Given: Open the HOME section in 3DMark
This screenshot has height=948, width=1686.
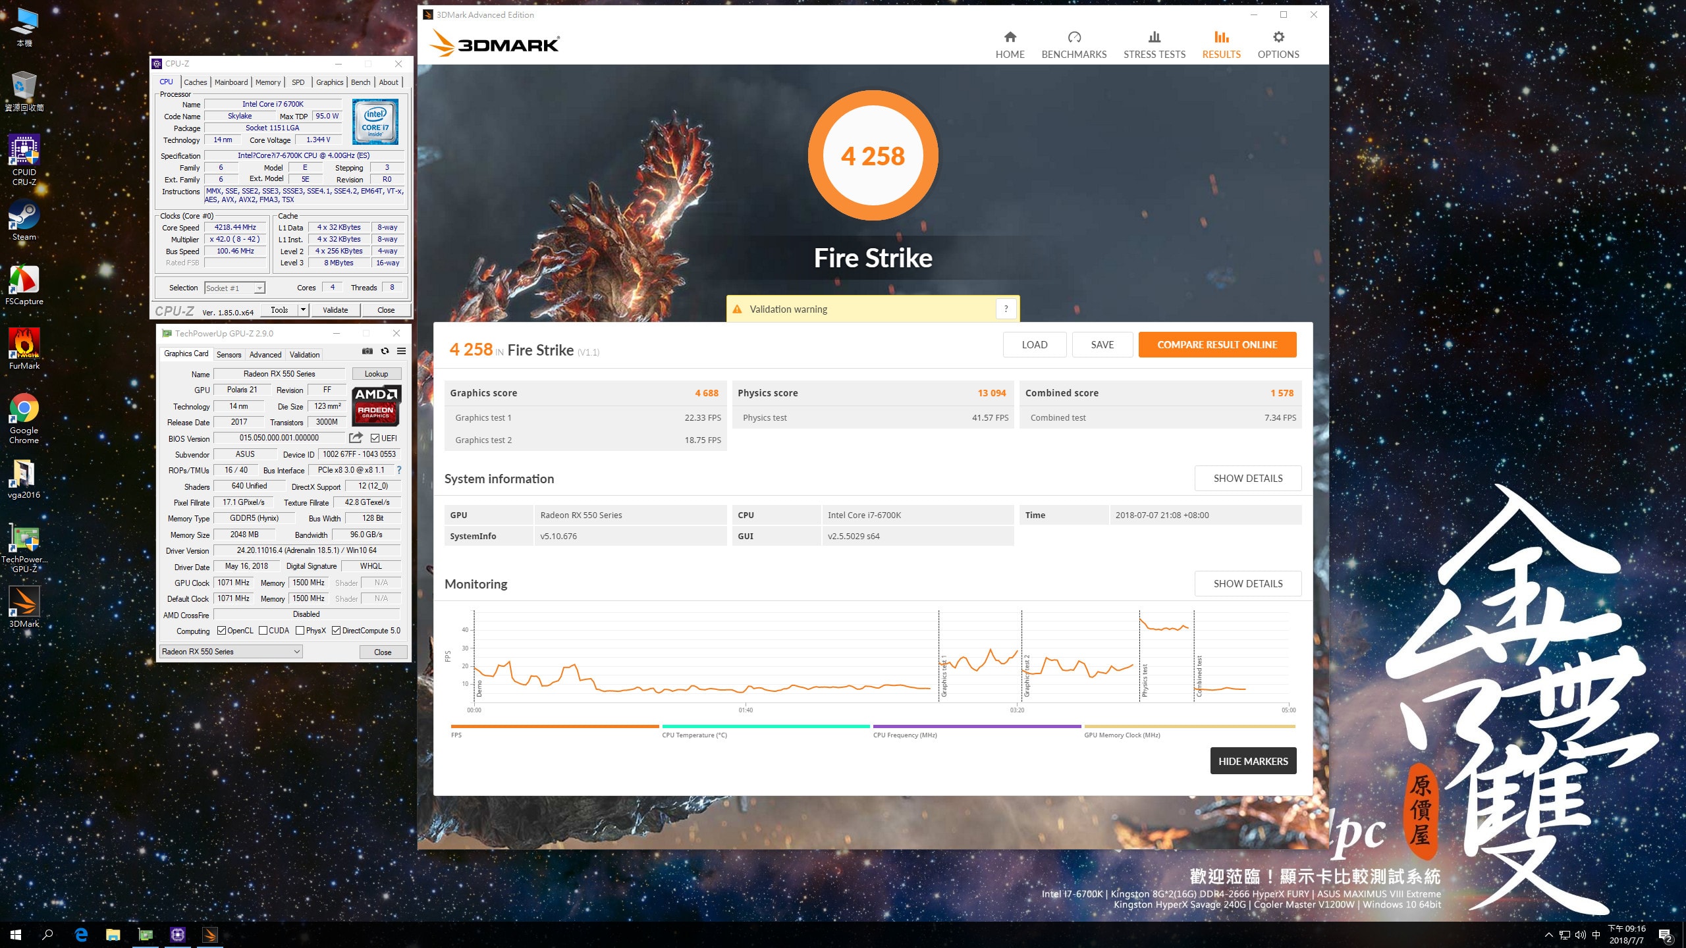Looking at the screenshot, I should [1010, 45].
